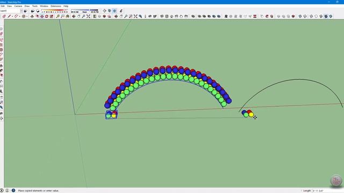
Task: Switch to Front view
Action: point(171,16)
